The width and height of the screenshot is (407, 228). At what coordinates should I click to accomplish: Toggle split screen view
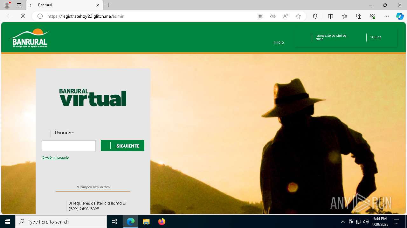(x=330, y=16)
